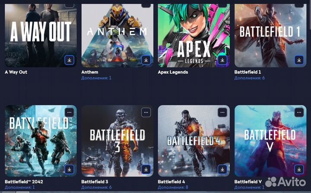The height and width of the screenshot is (193, 311).
Task: Download Battlefield V via its arrow icon
Action: tap(299, 169)
